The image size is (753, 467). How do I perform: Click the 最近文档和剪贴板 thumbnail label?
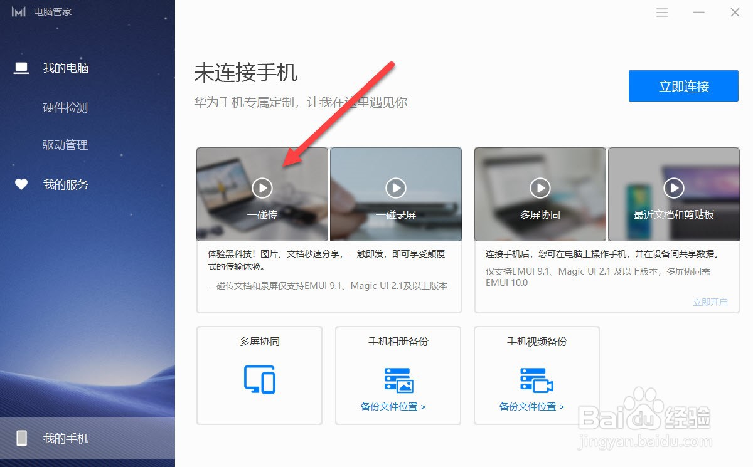point(674,214)
